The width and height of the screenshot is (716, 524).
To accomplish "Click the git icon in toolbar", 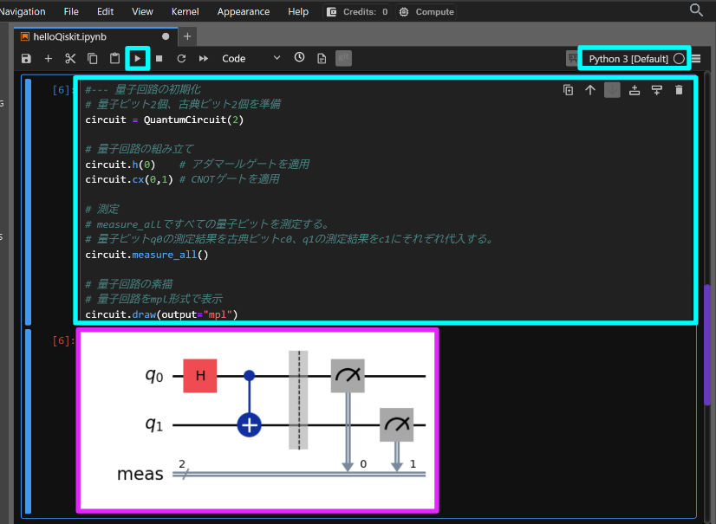I will tap(343, 58).
